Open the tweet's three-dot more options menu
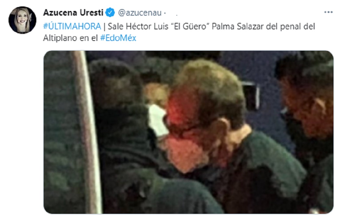The width and height of the screenshot is (342, 219). tap(328, 12)
